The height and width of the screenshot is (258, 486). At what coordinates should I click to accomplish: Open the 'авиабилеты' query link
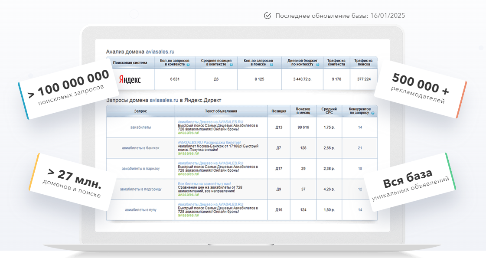click(141, 127)
